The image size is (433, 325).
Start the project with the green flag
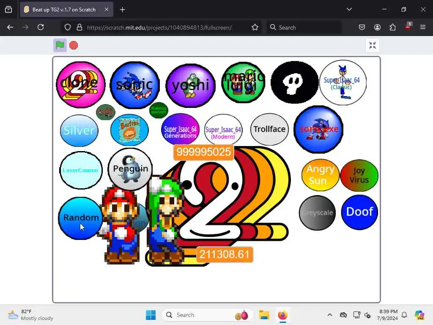[x=60, y=45]
